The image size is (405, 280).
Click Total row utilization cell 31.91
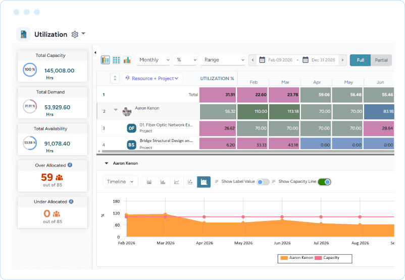click(218, 95)
